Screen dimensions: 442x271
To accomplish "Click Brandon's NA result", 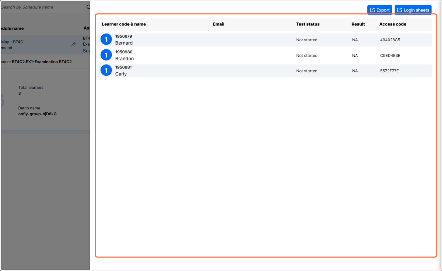I will tap(355, 56).
